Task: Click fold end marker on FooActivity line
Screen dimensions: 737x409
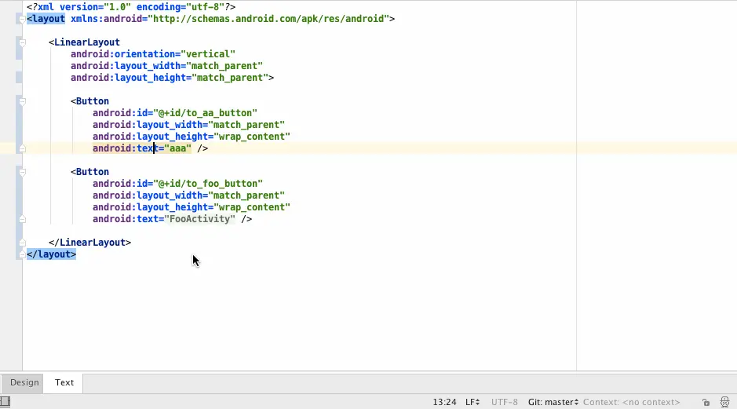Action: pos(22,219)
